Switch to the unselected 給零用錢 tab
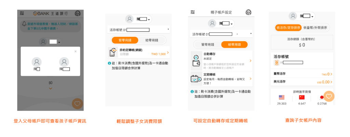The width and height of the screenshot is (350, 137). 152,40
